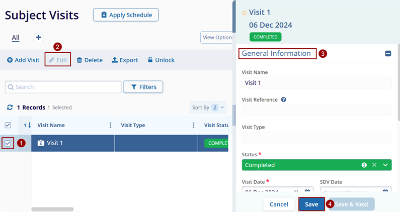
Task: Click the Apply Schedule button
Action: pos(126,15)
